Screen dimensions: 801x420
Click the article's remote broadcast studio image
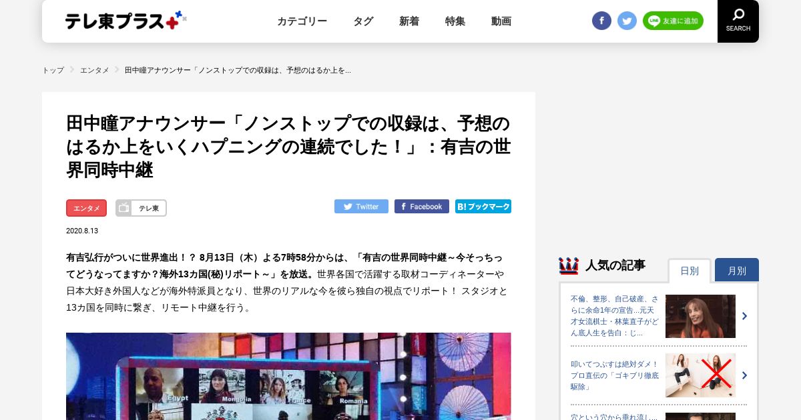point(288,376)
